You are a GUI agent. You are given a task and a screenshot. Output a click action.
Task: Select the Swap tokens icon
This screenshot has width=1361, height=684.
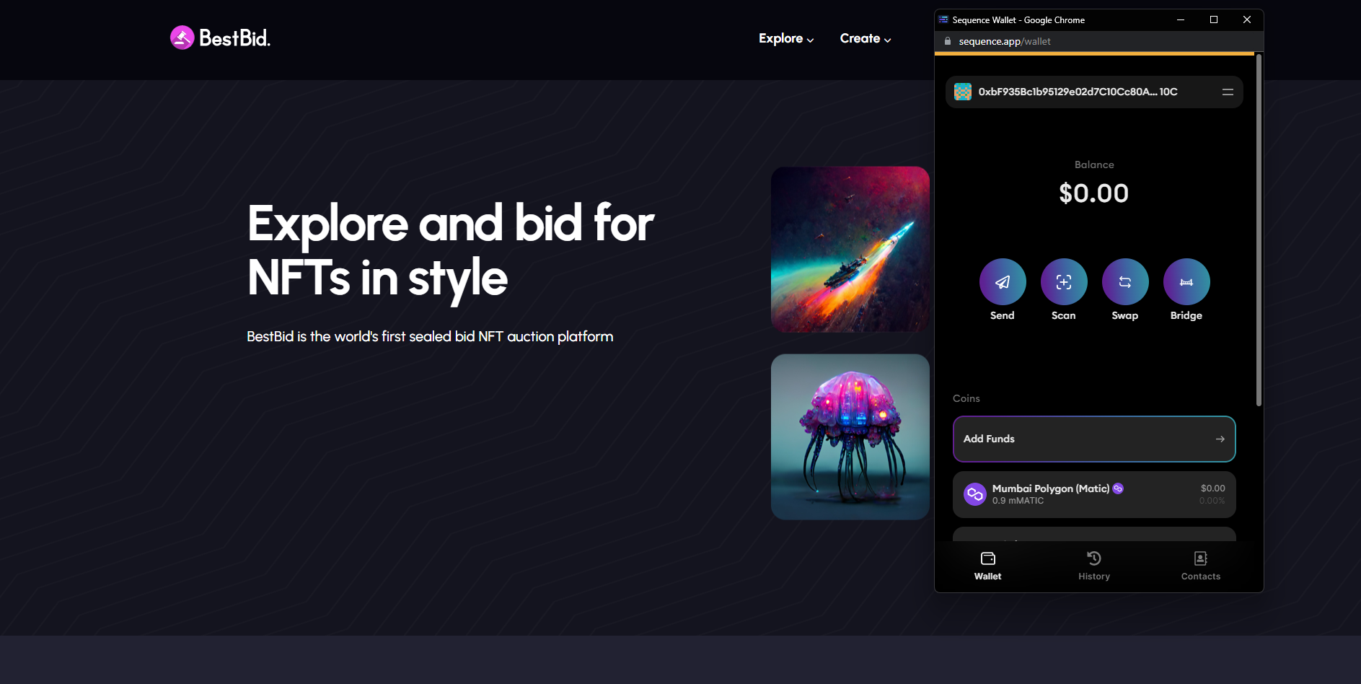coord(1125,281)
